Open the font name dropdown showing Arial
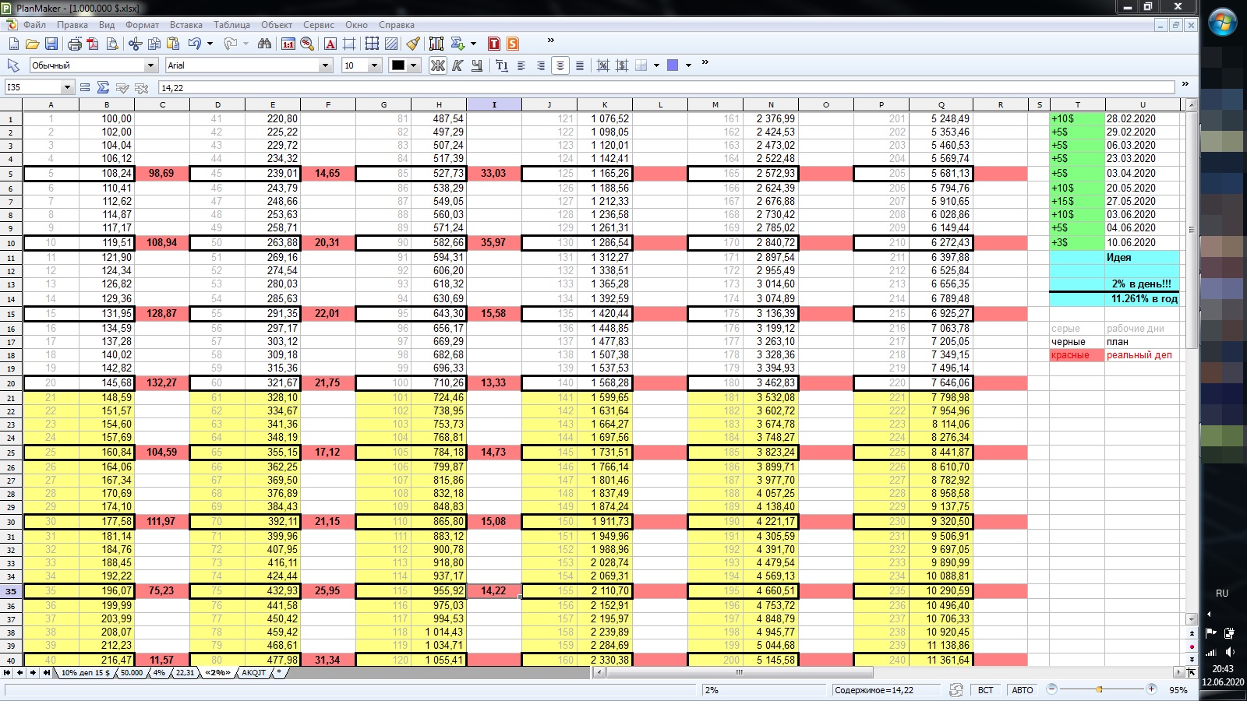The height and width of the screenshot is (701, 1247). [325, 65]
